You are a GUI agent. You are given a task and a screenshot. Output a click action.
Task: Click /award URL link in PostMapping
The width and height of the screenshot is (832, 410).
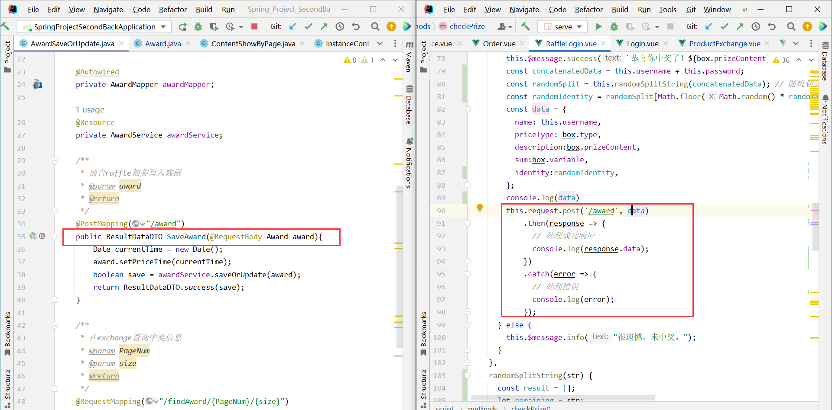(x=163, y=224)
